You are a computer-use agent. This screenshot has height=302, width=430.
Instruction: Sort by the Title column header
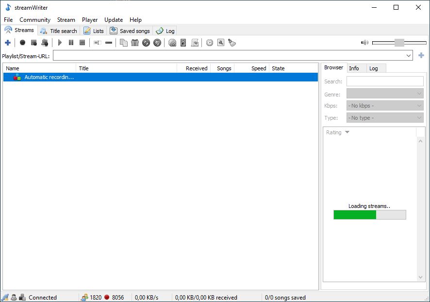coord(126,68)
